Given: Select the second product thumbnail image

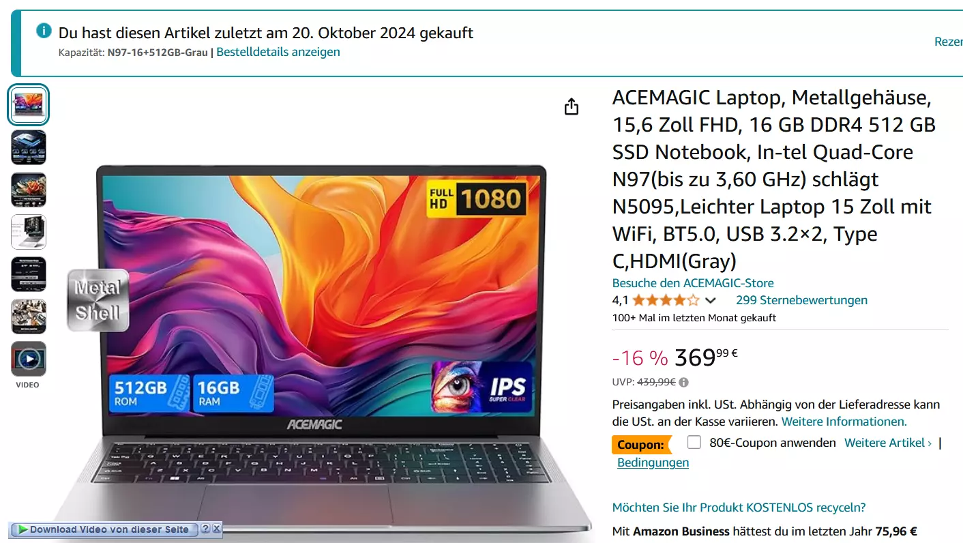Looking at the screenshot, I should pos(29,147).
